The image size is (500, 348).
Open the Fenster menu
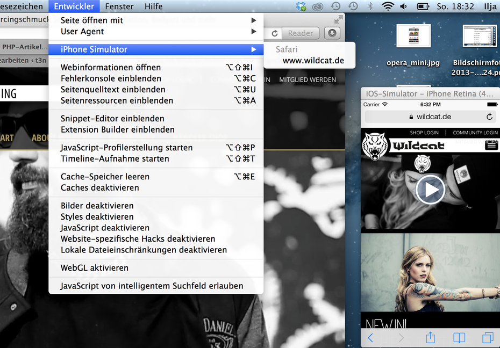119,6
